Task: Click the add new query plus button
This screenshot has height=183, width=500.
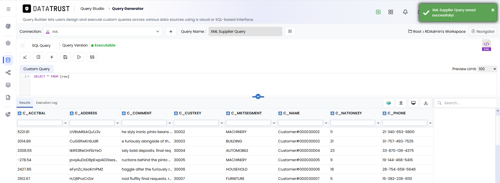Action: pyautogui.click(x=52, y=57)
